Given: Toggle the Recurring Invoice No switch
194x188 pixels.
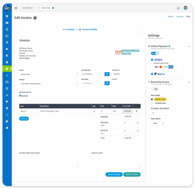Looking at the screenshot, I should (154, 89).
